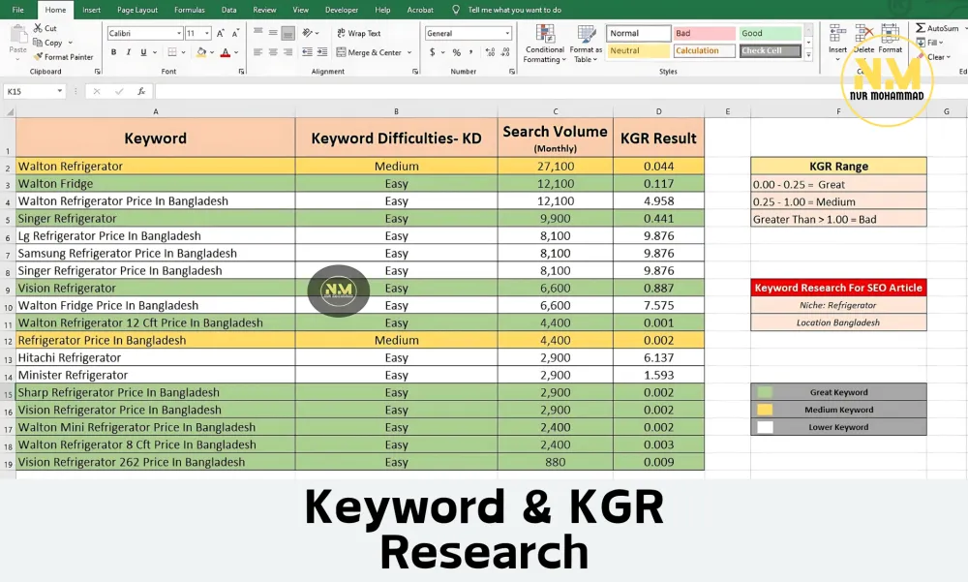The height and width of the screenshot is (582, 968).
Task: Apply Percent Style format
Action: tap(456, 52)
